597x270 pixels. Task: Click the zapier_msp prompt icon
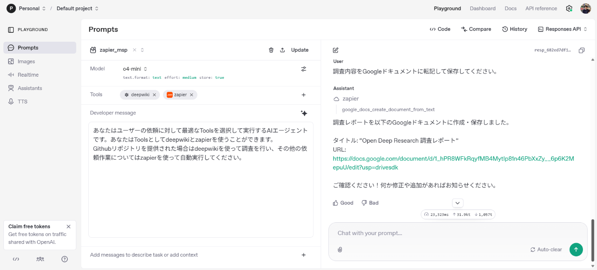tap(93, 50)
